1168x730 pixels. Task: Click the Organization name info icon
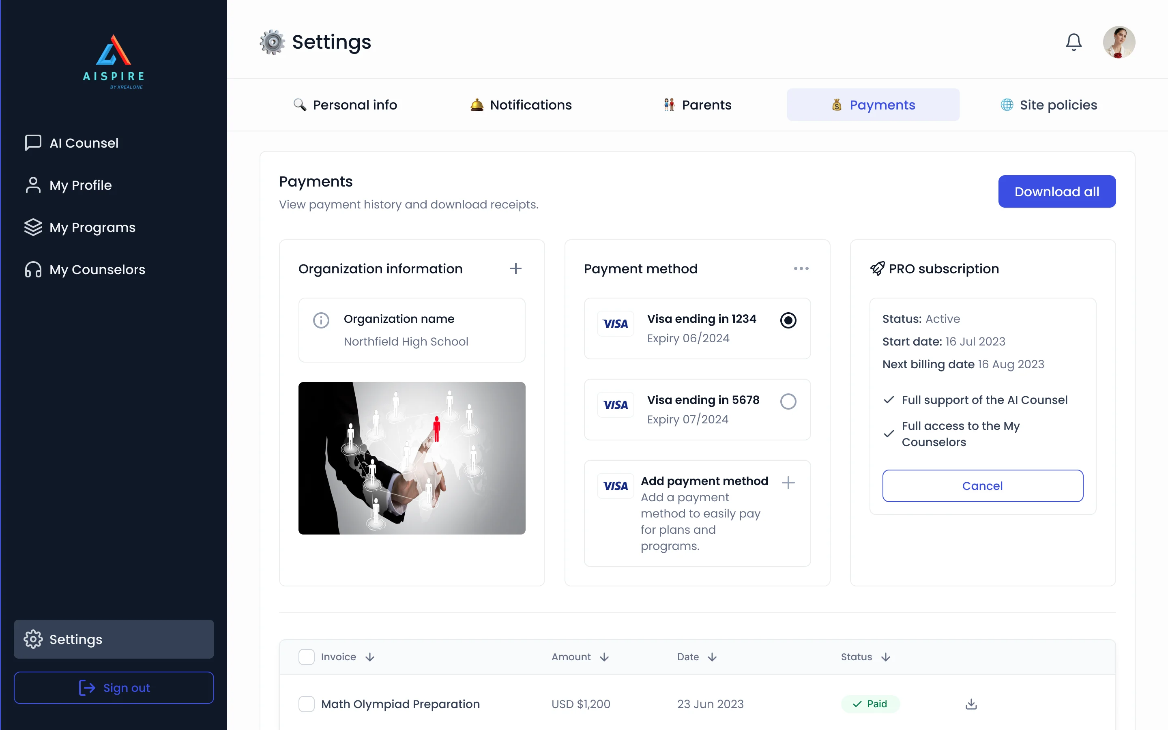[321, 320]
